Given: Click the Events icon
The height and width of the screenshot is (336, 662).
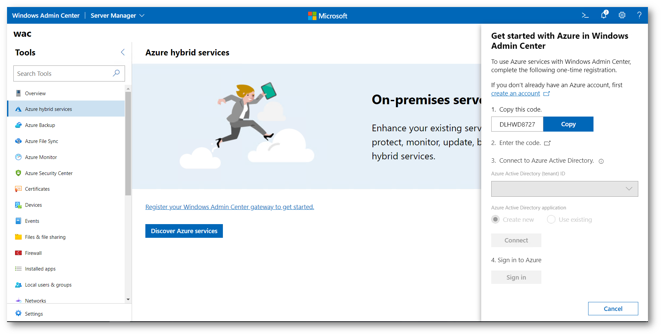Looking at the screenshot, I should pos(18,221).
